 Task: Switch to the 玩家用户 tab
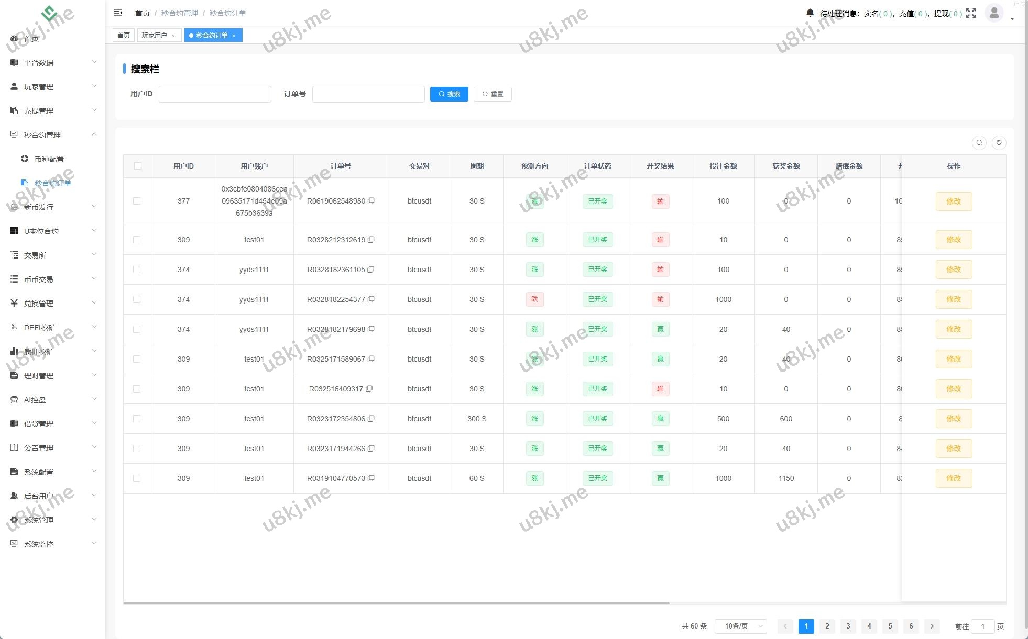[x=155, y=35]
